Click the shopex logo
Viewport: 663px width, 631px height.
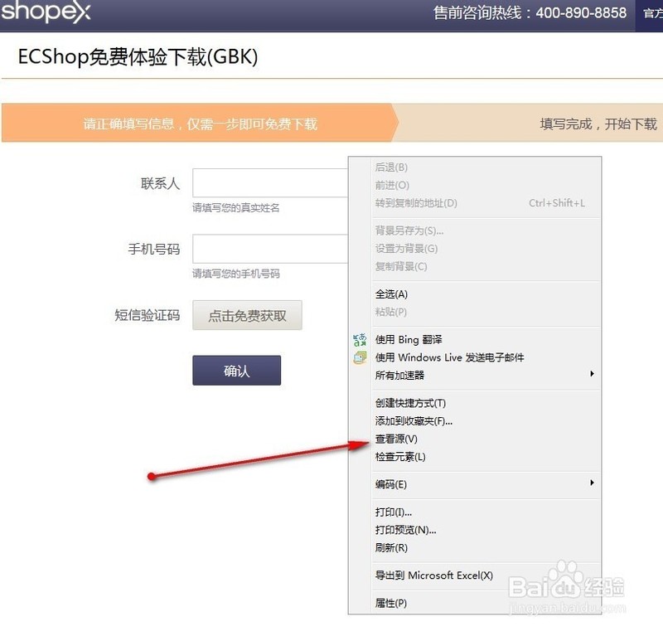coord(46,12)
